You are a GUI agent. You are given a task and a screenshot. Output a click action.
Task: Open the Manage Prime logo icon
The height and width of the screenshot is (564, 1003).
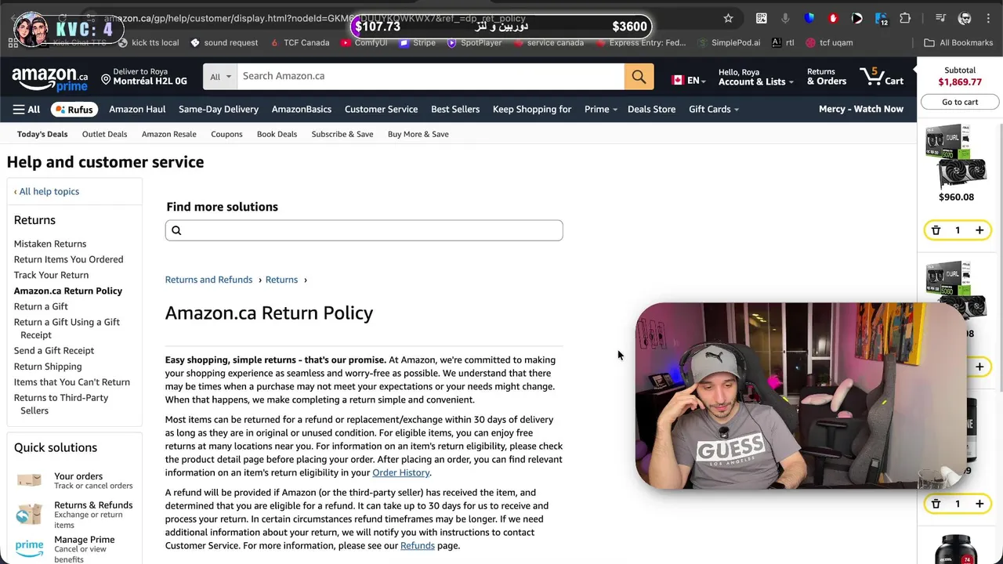pyautogui.click(x=30, y=548)
